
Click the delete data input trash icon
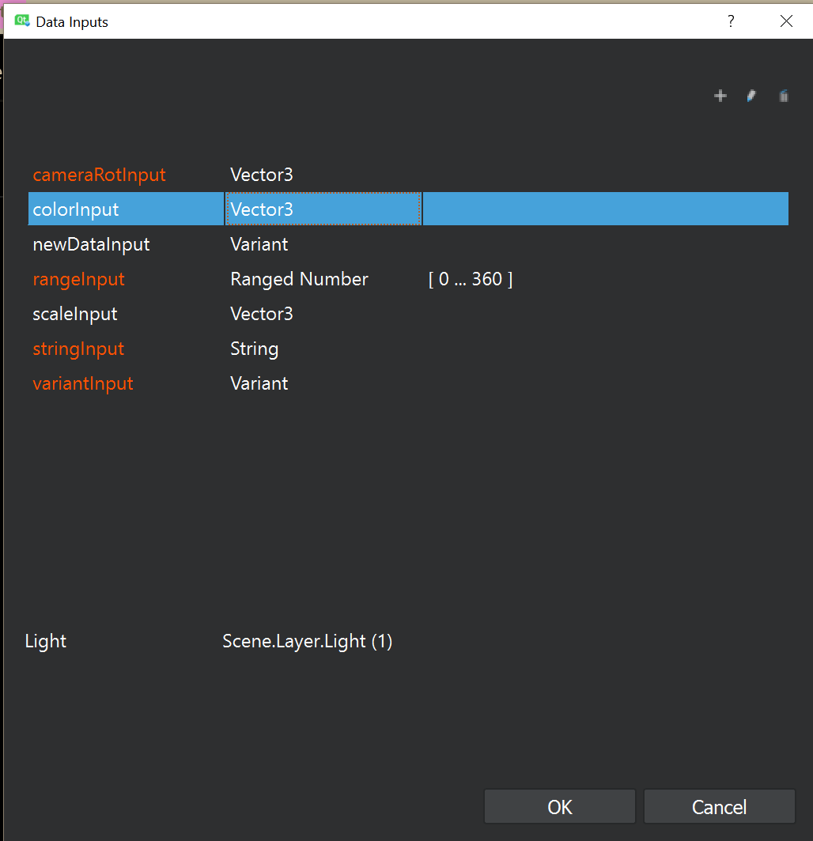pyautogui.click(x=783, y=96)
